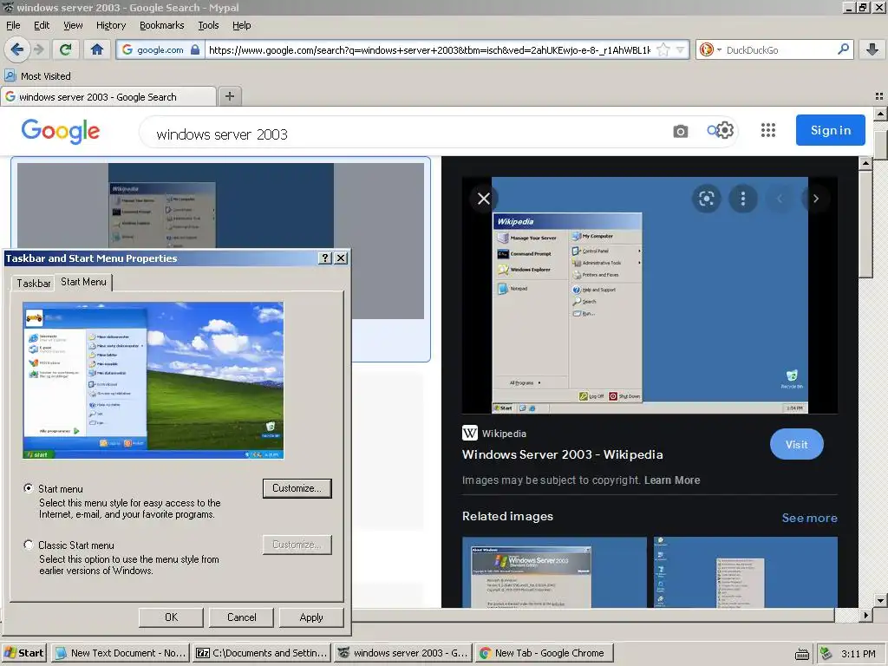Close the image preview panel with X
888x666 pixels.
click(x=484, y=199)
